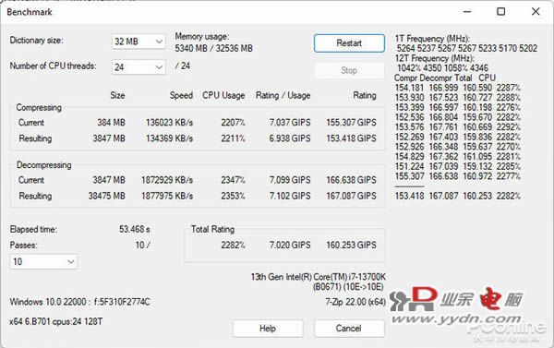Click Decompressing Current speed 1872929 KB/s
Screen dimensions: 554x348
coord(167,180)
